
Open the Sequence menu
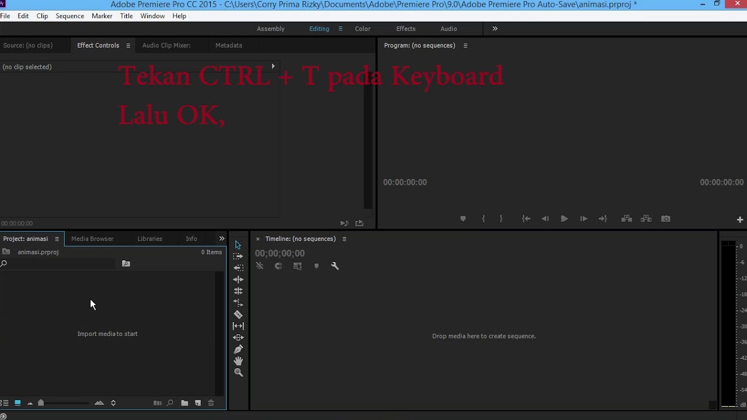point(70,16)
